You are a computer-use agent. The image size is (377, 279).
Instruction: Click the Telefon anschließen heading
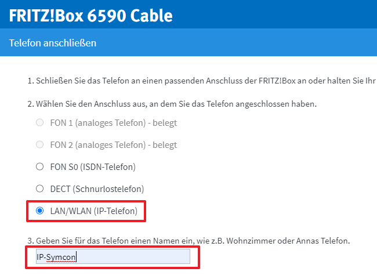(x=53, y=44)
